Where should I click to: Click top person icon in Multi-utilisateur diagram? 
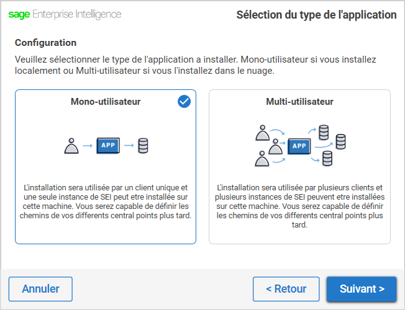(263, 133)
